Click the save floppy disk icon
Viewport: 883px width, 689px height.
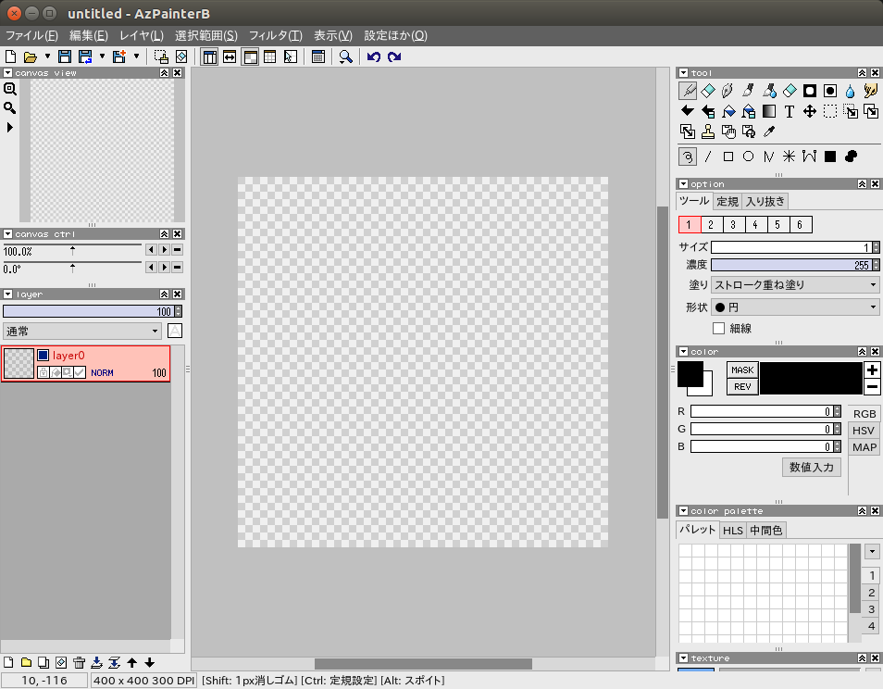[x=65, y=56]
